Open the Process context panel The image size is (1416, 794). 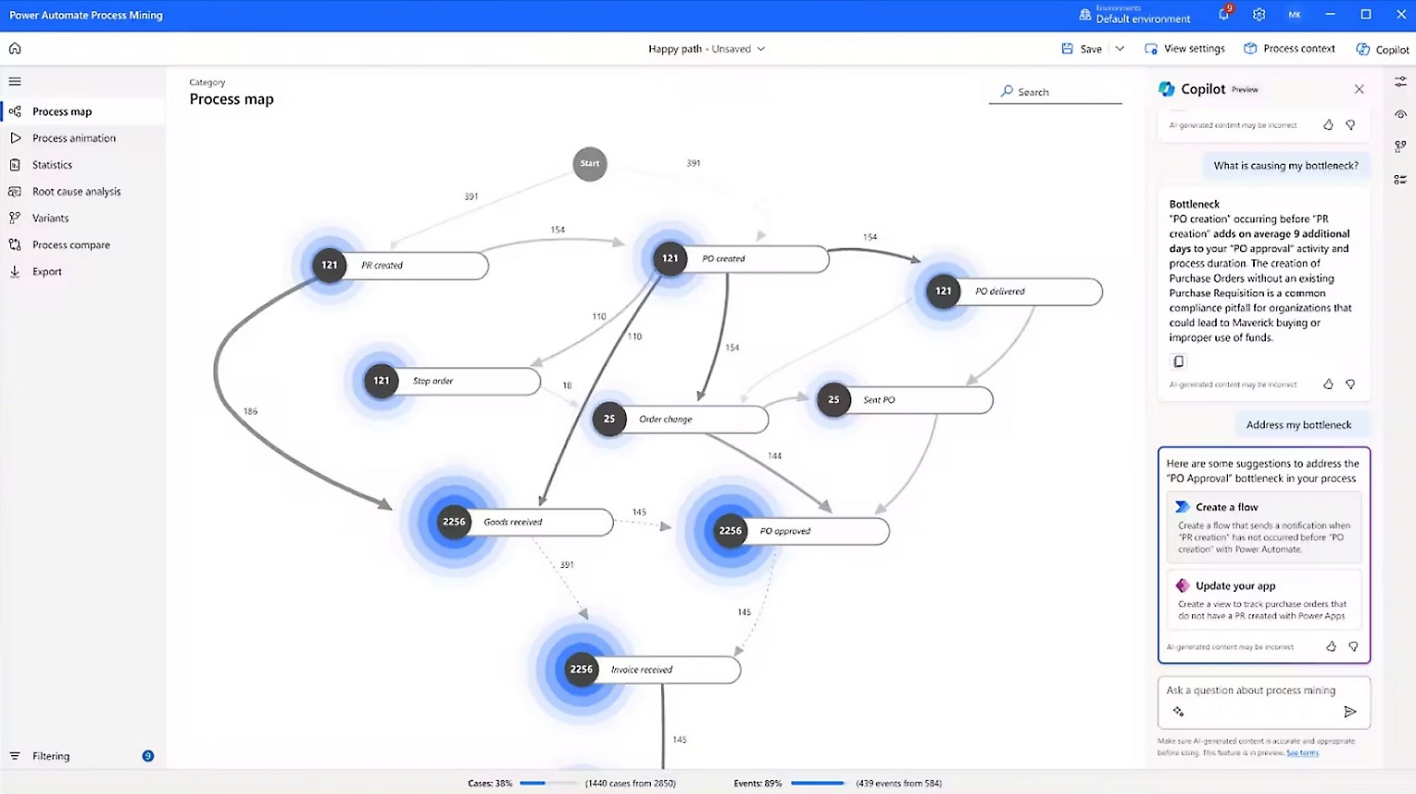(1289, 48)
